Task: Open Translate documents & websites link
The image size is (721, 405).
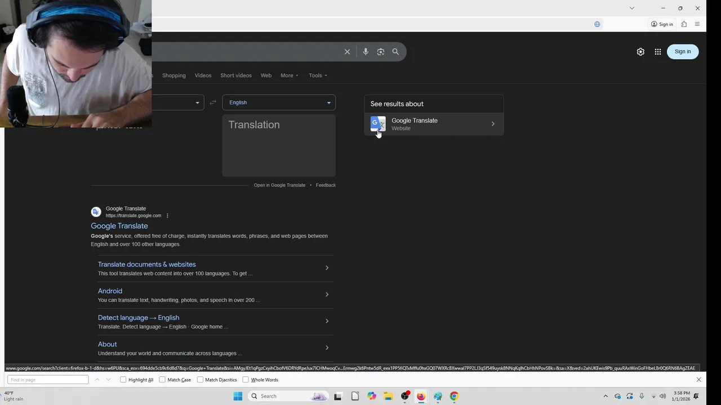Action: (x=147, y=264)
